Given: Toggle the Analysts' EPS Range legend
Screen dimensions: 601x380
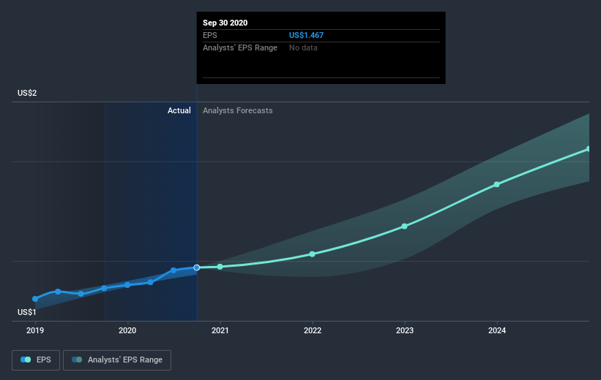Looking at the screenshot, I should 117,360.
